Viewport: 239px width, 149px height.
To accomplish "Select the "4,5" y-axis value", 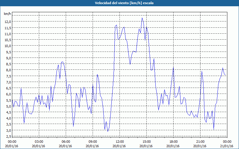I will pos(8,112).
